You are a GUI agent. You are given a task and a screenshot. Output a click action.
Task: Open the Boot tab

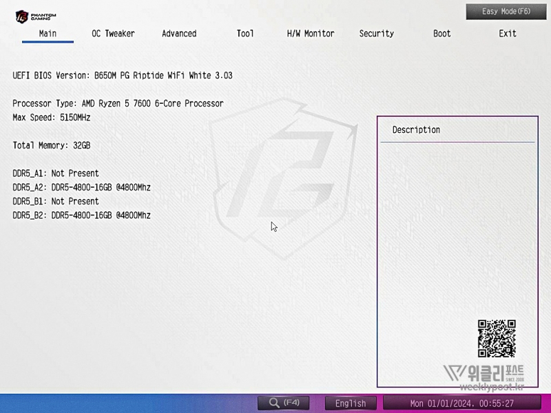[442, 34]
